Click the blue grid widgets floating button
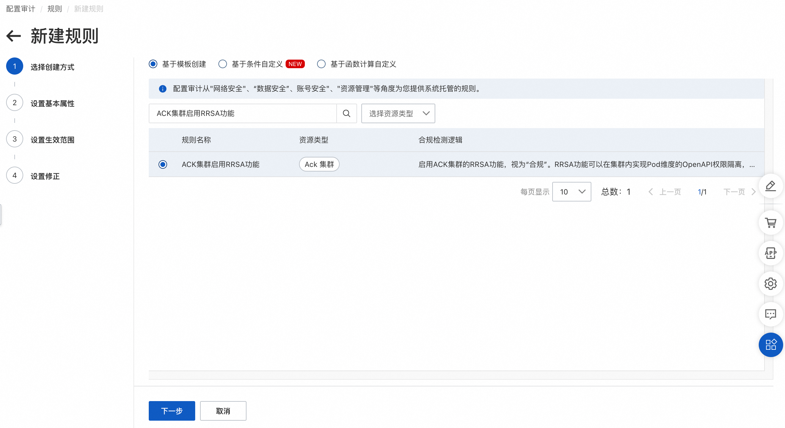The height and width of the screenshot is (428, 785). [x=770, y=345]
